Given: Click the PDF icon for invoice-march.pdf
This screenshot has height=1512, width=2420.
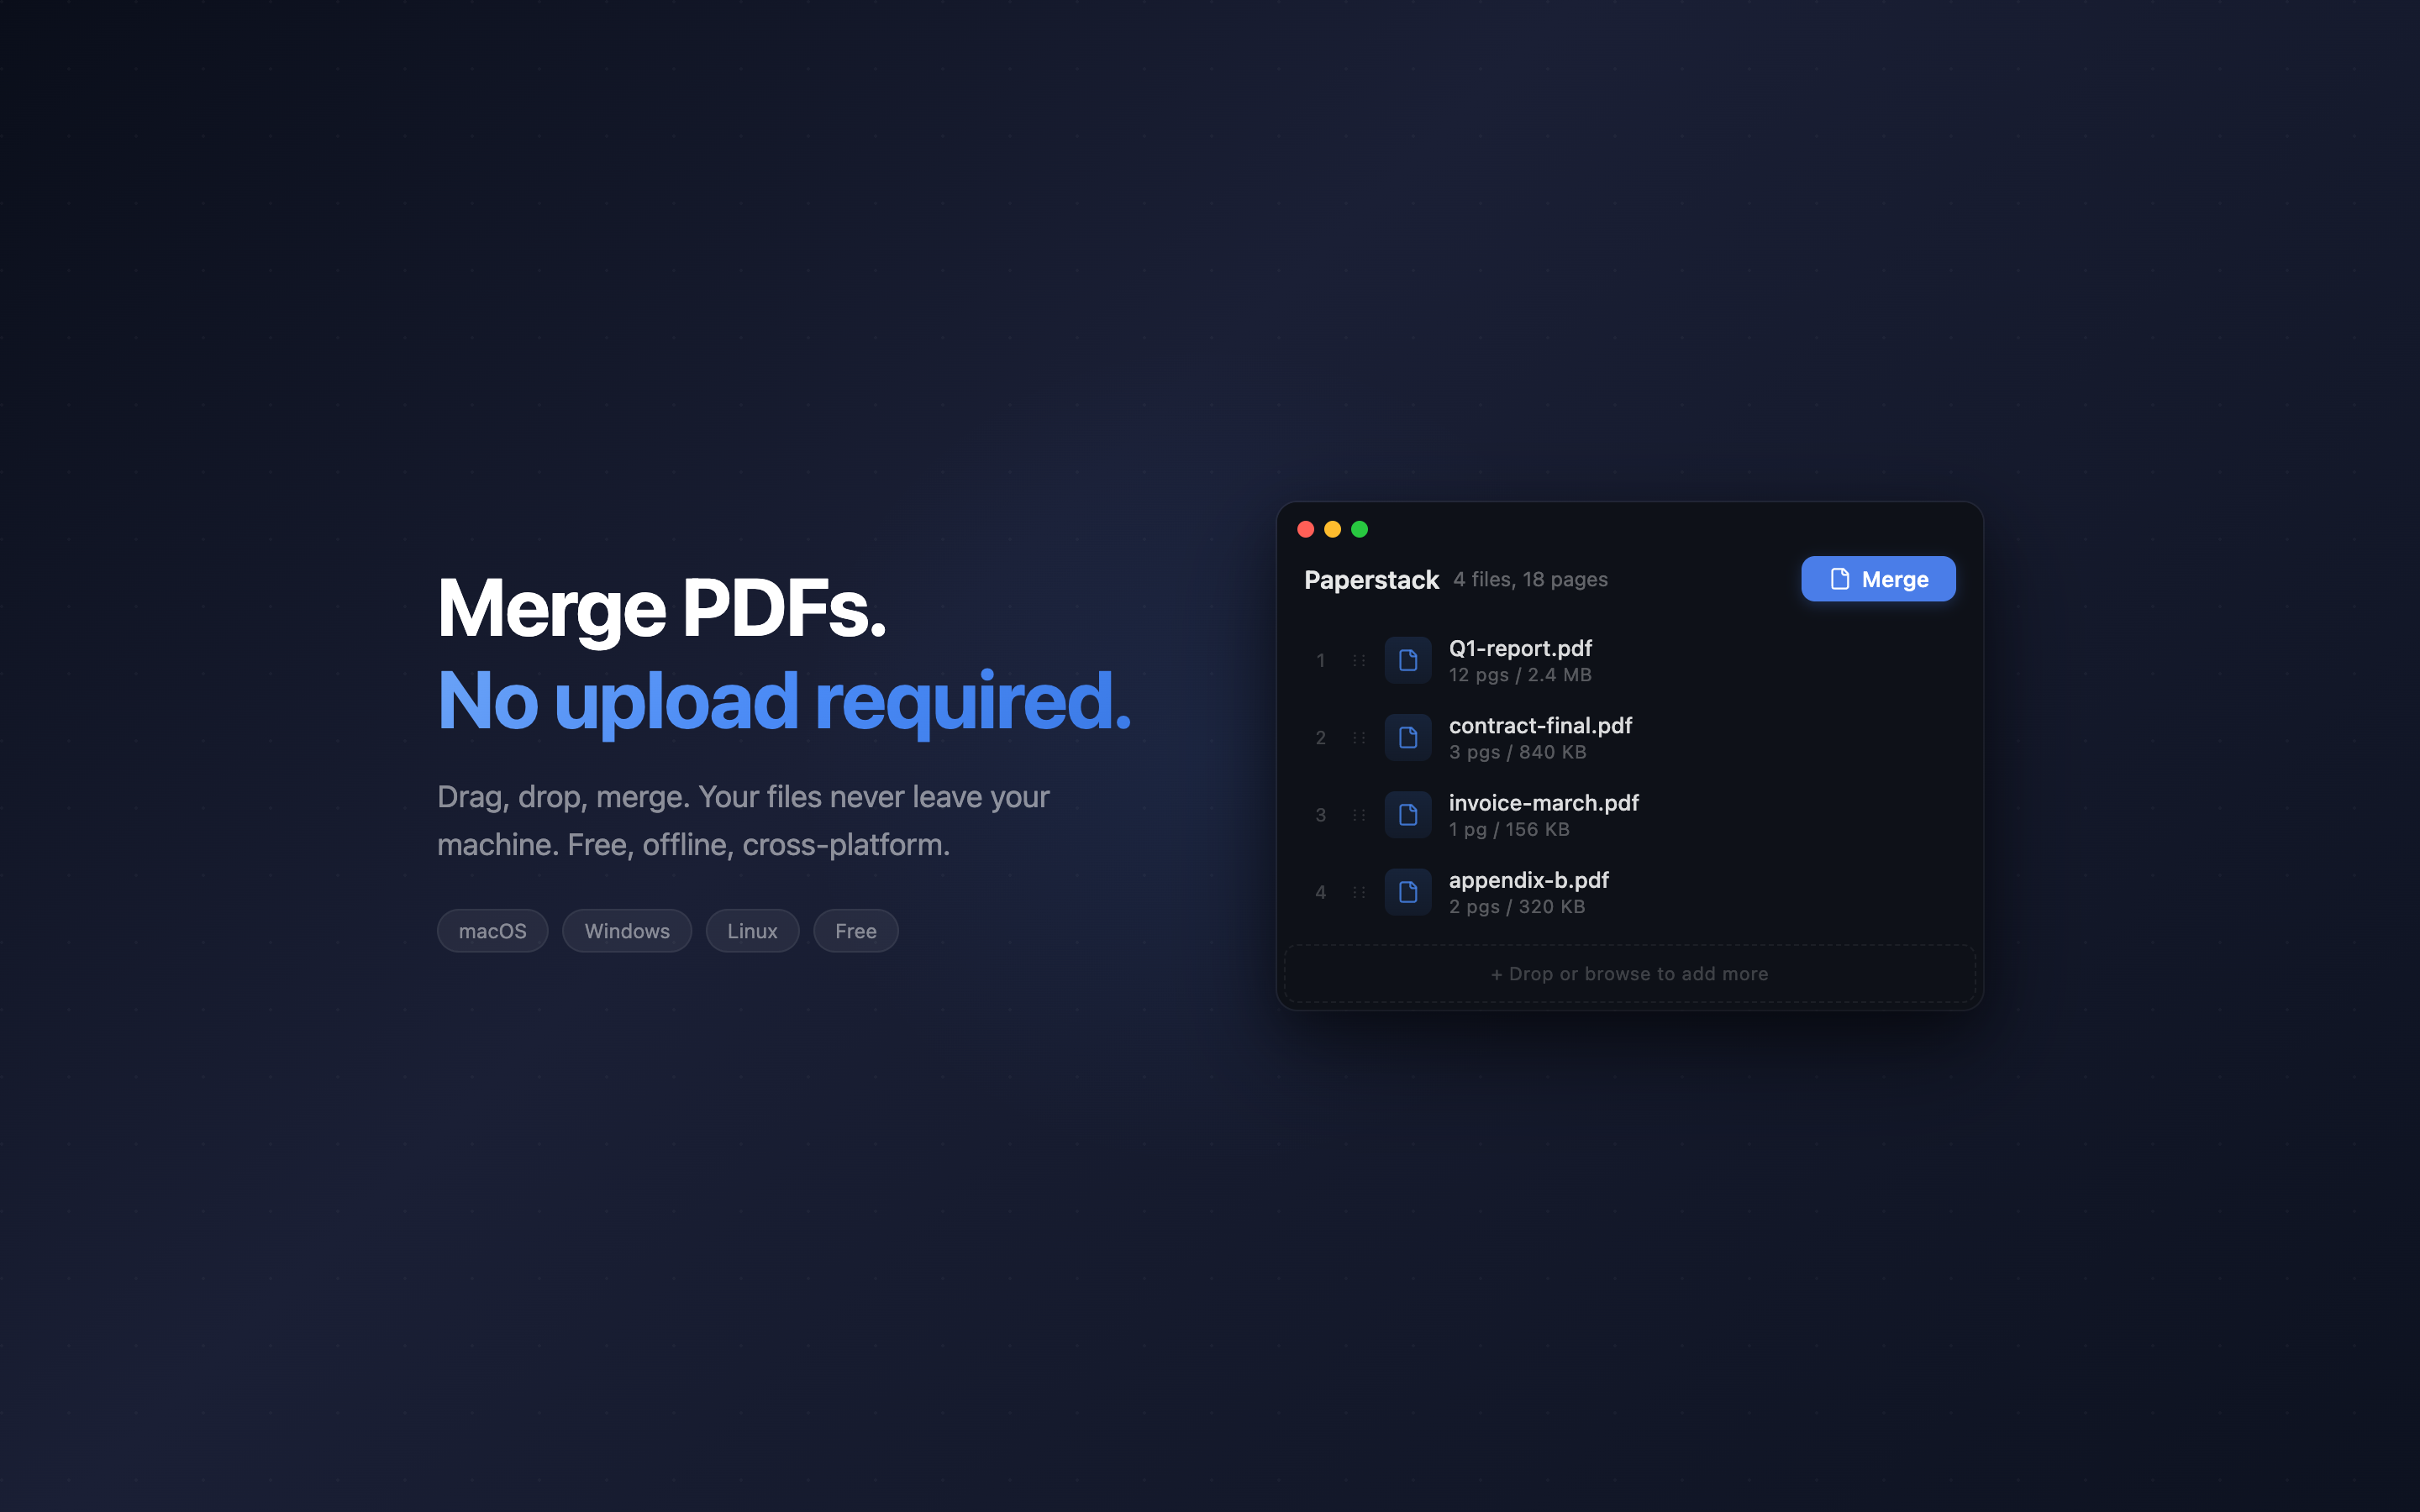Looking at the screenshot, I should pos(1408,814).
